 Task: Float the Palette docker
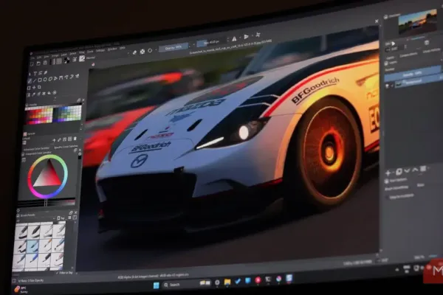[x=79, y=100]
